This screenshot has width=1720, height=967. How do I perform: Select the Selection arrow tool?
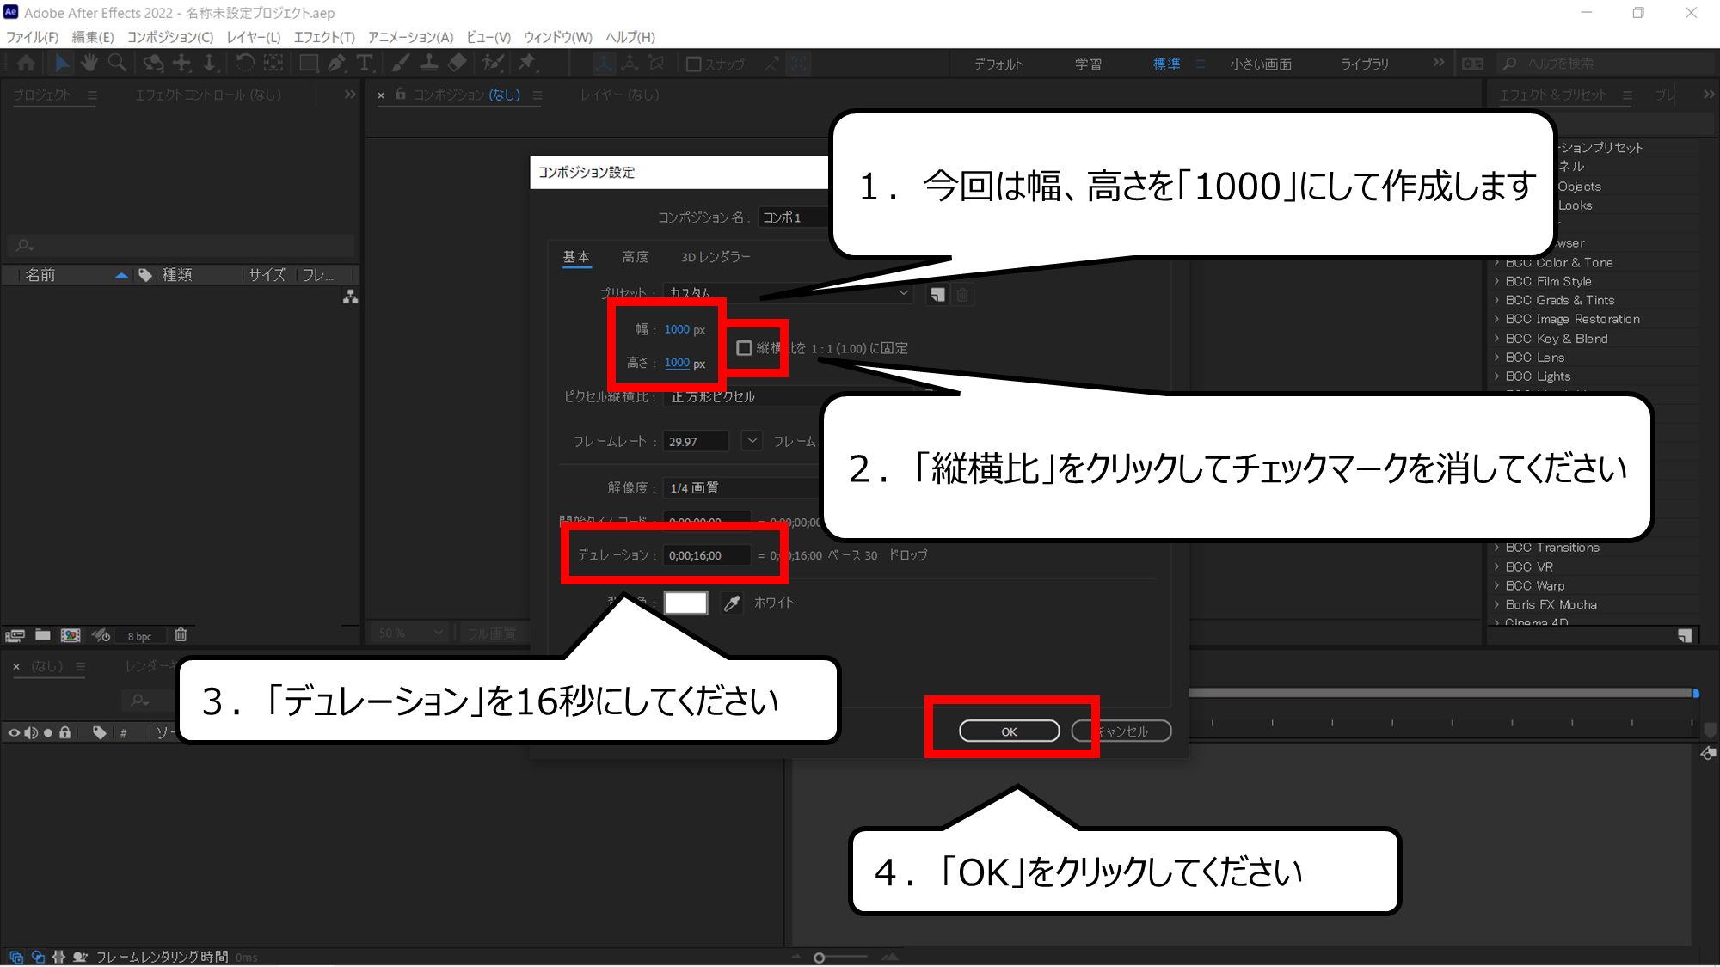tap(61, 63)
